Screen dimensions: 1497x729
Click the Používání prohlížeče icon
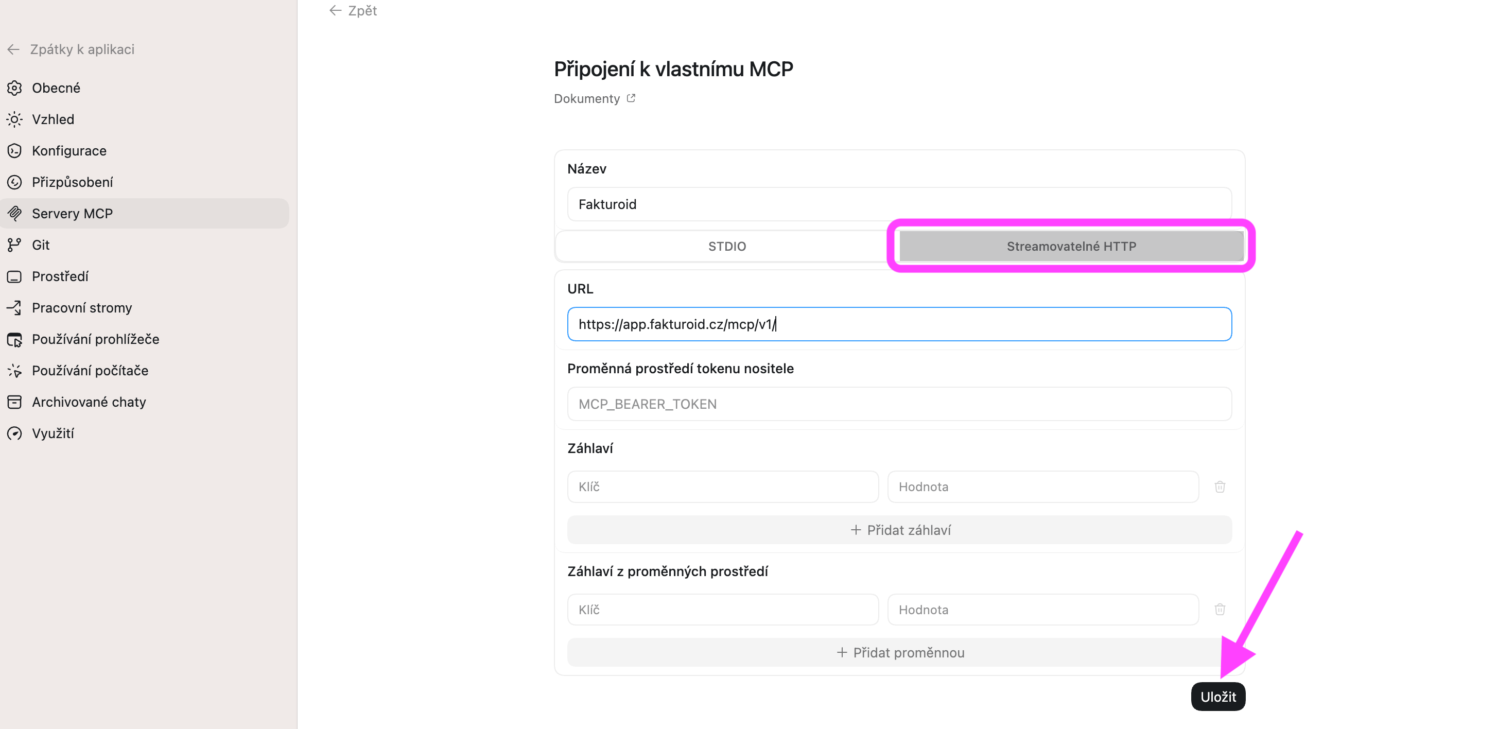pyautogui.click(x=14, y=339)
